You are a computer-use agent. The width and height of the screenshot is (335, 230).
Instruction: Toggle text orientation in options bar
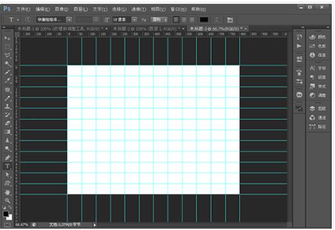click(28, 20)
